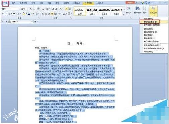Clear formatting with the eraser icon

(x=38, y=9)
